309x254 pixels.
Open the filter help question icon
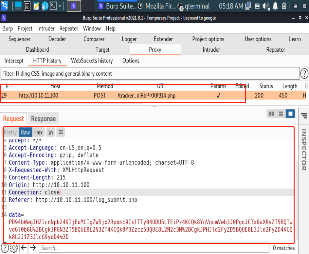[x=304, y=74]
